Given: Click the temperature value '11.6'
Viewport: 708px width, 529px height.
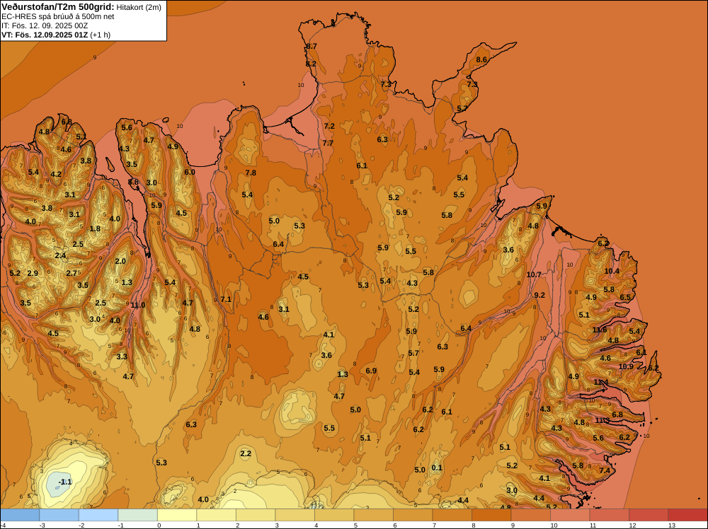Looking at the screenshot, I should [600, 330].
